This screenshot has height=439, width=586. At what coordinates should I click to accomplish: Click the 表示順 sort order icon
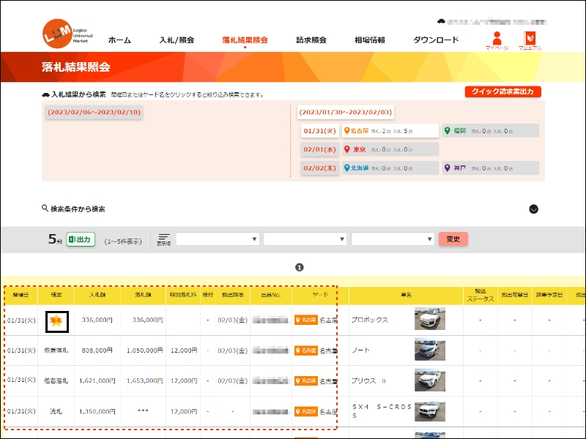pyautogui.click(x=163, y=239)
